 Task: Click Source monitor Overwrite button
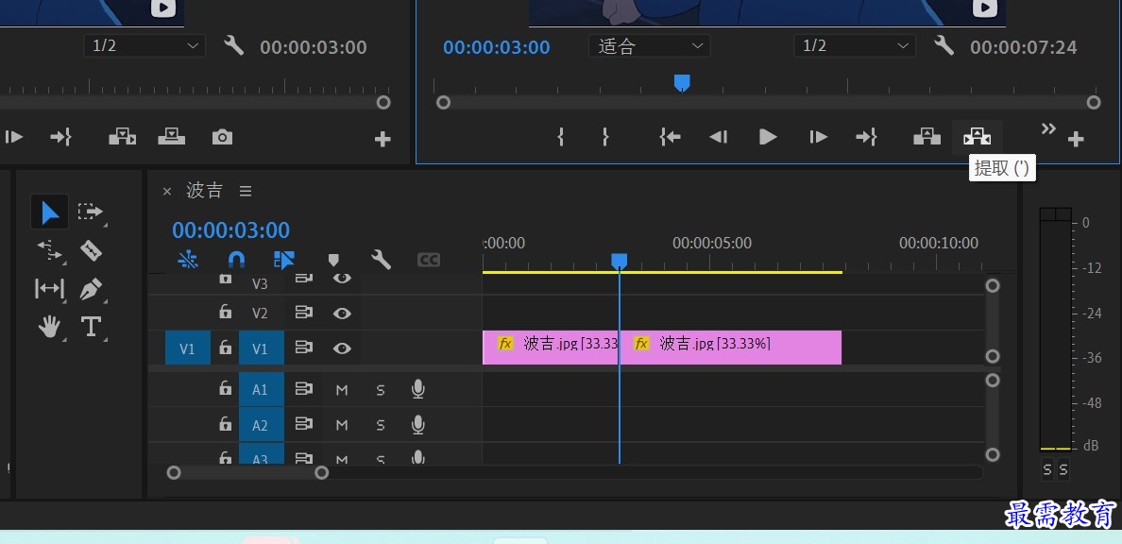pos(172,137)
